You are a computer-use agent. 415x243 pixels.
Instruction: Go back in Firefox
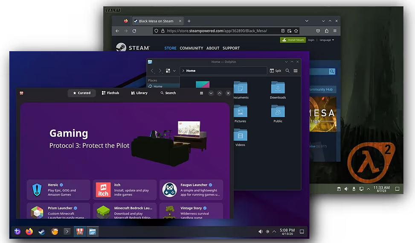point(117,31)
